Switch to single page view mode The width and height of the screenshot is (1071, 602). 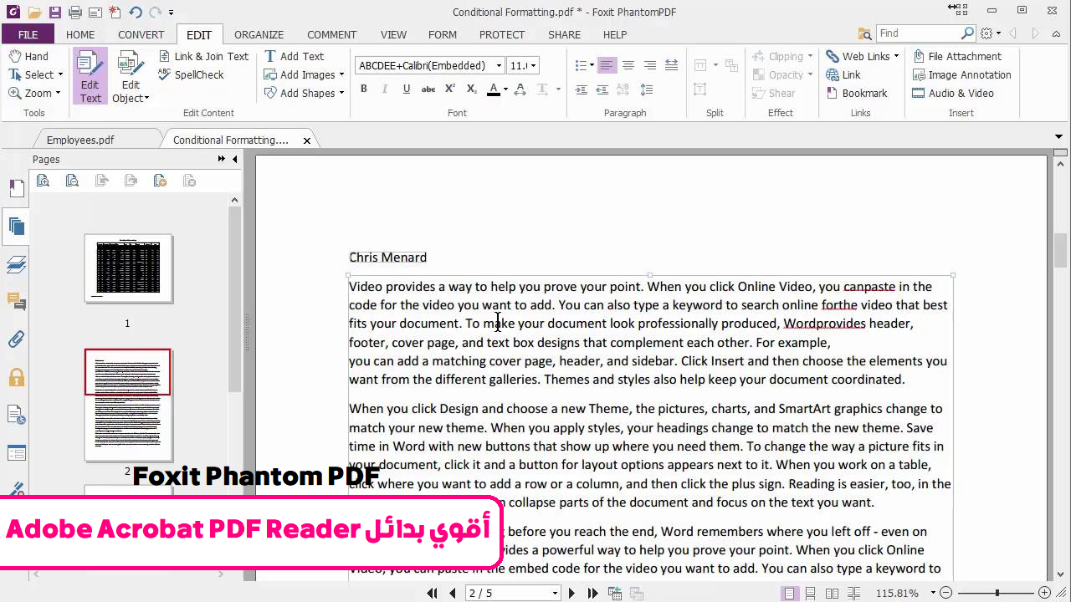[789, 593]
